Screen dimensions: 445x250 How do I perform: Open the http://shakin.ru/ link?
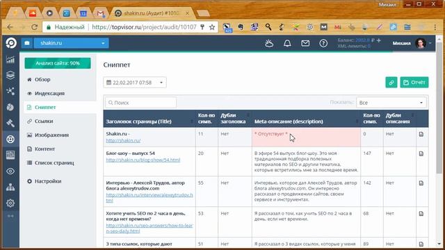(x=123, y=140)
